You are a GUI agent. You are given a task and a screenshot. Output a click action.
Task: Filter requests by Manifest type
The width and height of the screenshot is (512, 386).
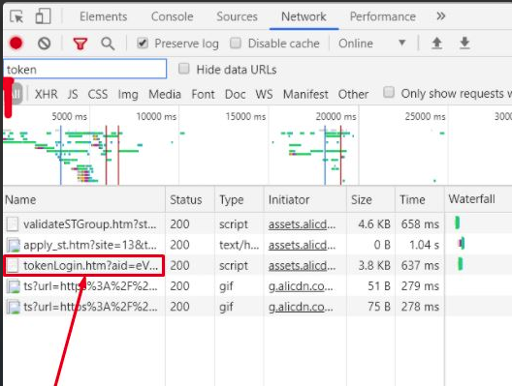(305, 95)
